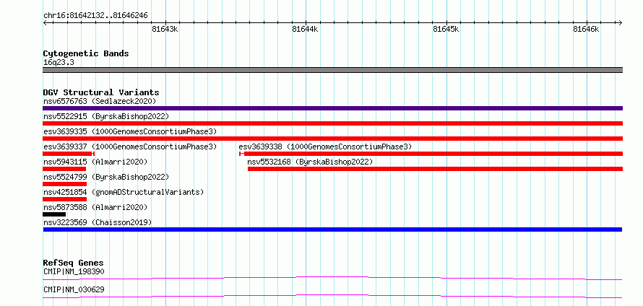643x306 pixels.
Task: Select the nsv3223569 (Chaisson2019) blue bar
Action: coord(332,229)
